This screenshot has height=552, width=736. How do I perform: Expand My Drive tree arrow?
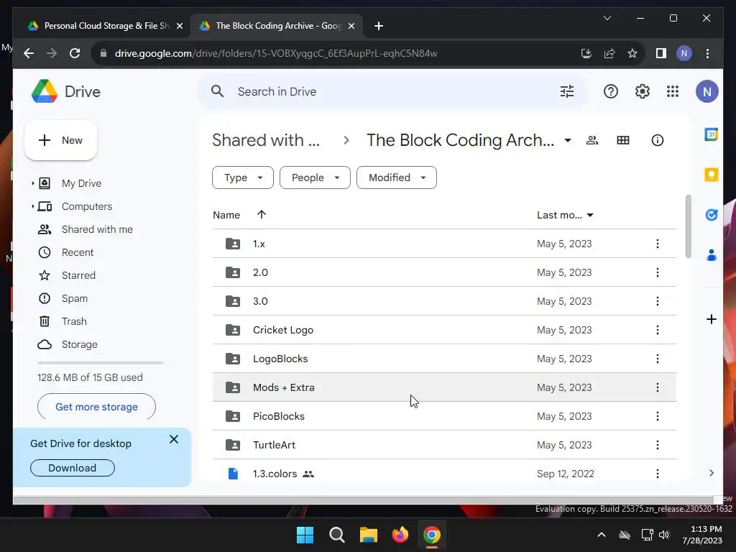click(32, 183)
